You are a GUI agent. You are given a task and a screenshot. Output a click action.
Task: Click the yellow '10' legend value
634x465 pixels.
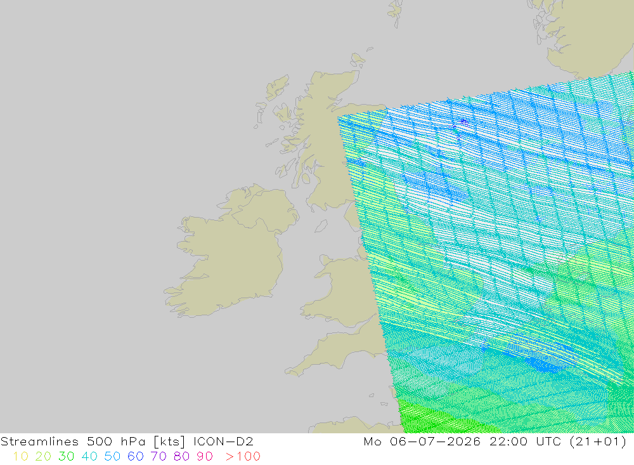[x=21, y=457]
